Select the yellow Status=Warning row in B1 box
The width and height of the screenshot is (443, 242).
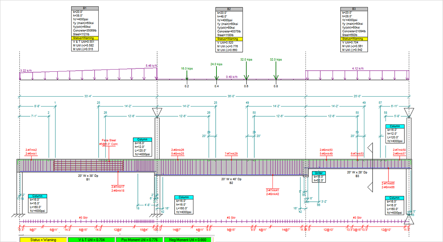tap(85, 38)
